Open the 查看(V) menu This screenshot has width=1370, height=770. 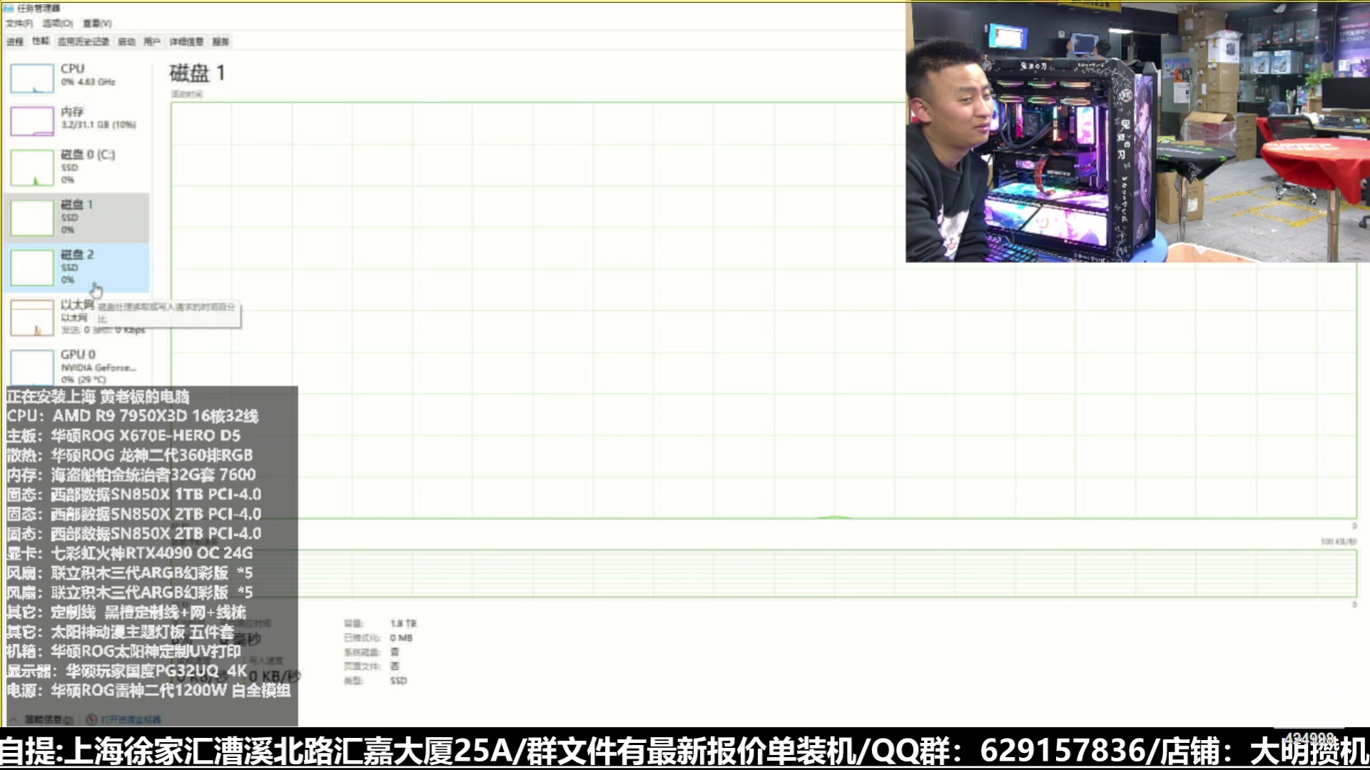point(97,24)
